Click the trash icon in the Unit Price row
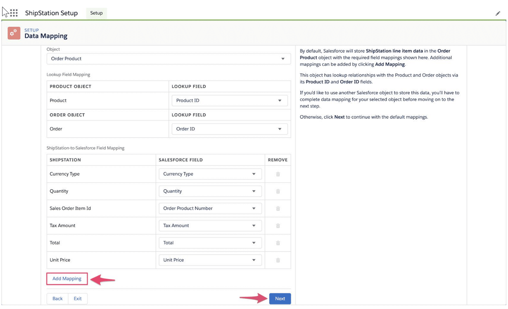 278,260
